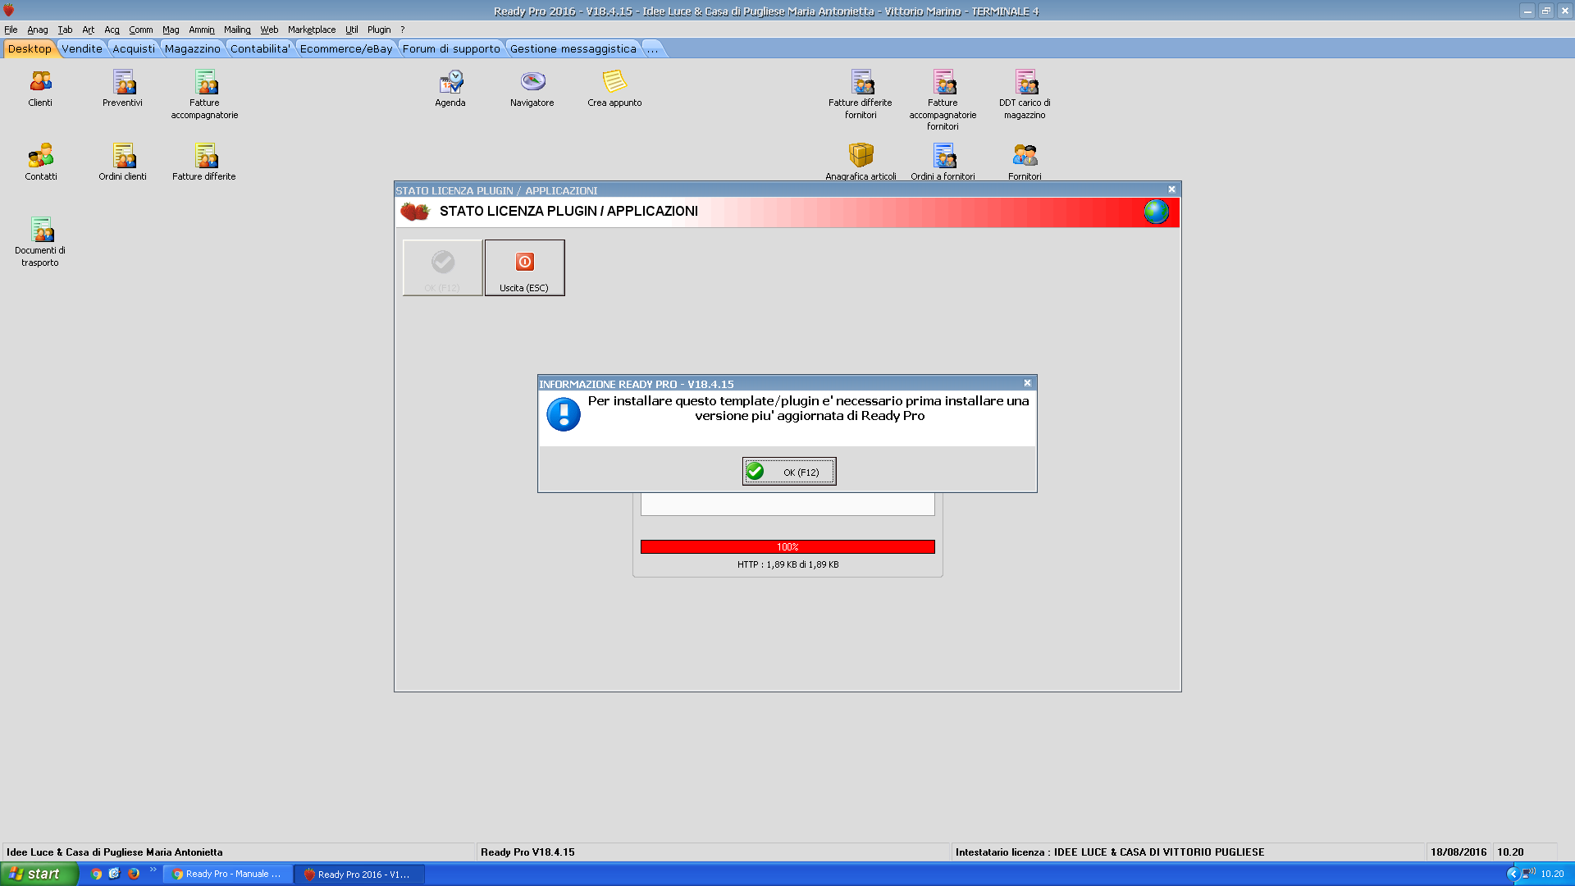
Task: Open the Fatture differite icon
Action: (204, 162)
